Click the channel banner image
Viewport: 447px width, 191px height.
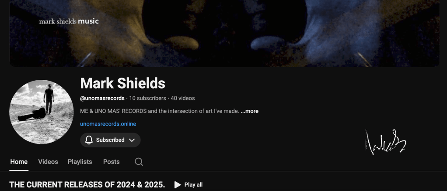[x=225, y=33]
